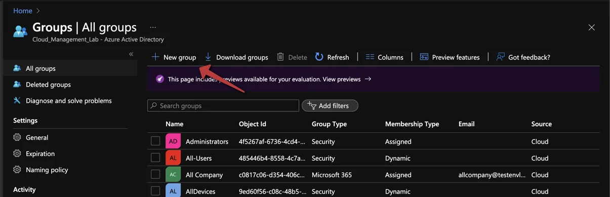Screen dimensions: 610x197
Task: Click the General gear icon
Action: pyautogui.click(x=17, y=137)
